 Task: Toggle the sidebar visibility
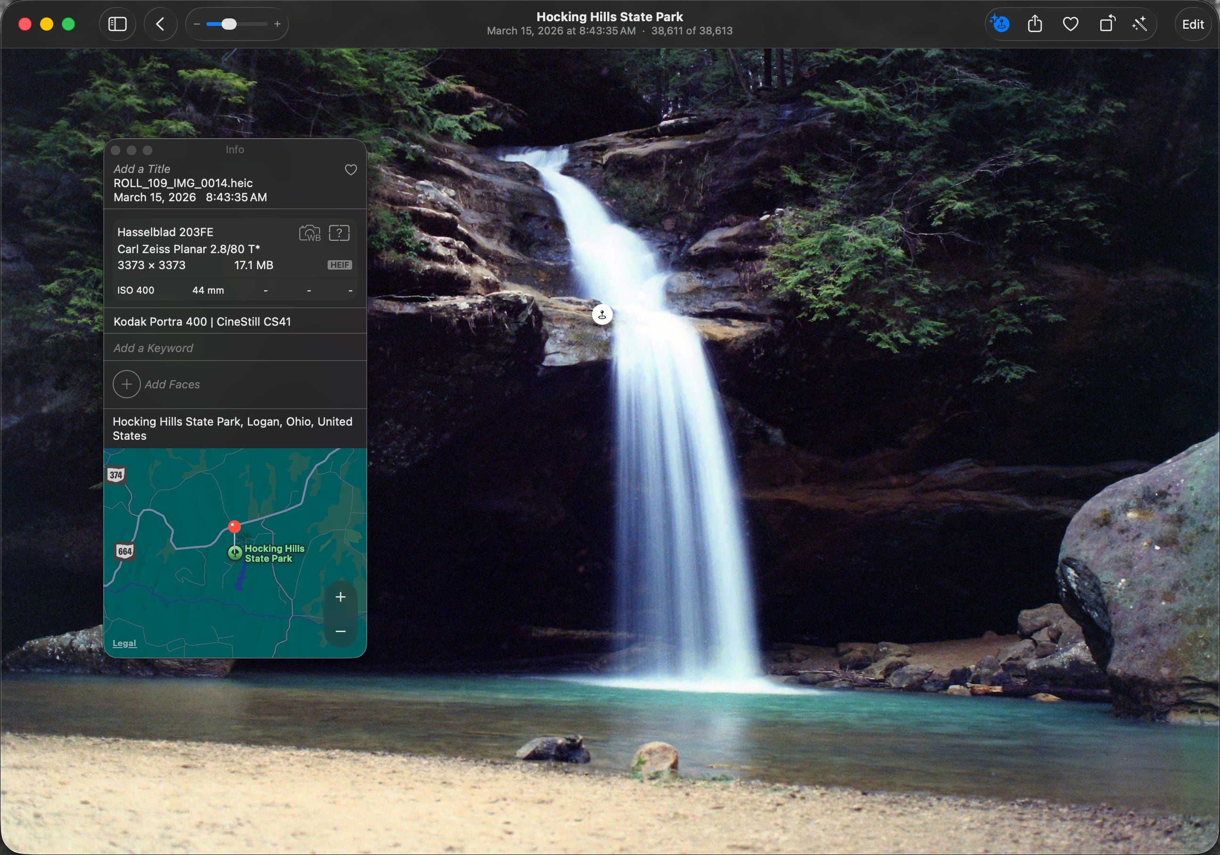(117, 24)
